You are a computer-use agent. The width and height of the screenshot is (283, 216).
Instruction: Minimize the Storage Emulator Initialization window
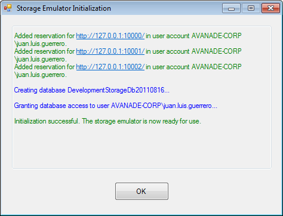click(231, 8)
